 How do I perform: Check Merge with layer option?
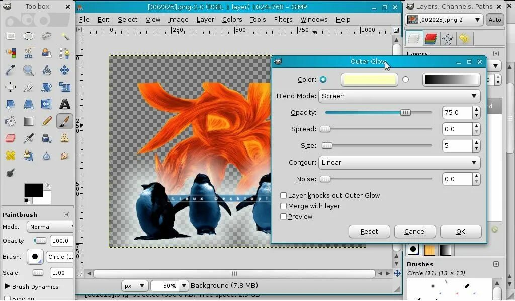284,206
